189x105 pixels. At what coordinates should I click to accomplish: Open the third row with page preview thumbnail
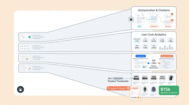pos(33,58)
